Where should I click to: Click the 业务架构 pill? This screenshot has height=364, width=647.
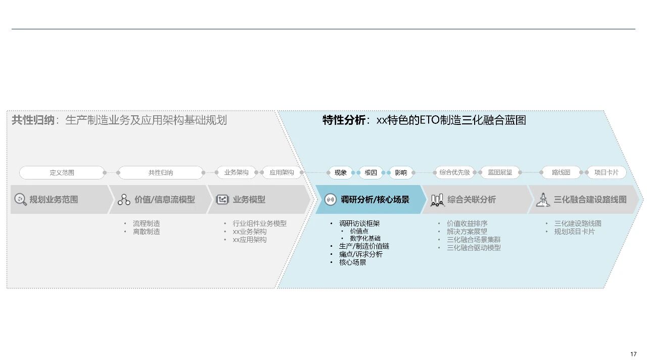pos(236,172)
